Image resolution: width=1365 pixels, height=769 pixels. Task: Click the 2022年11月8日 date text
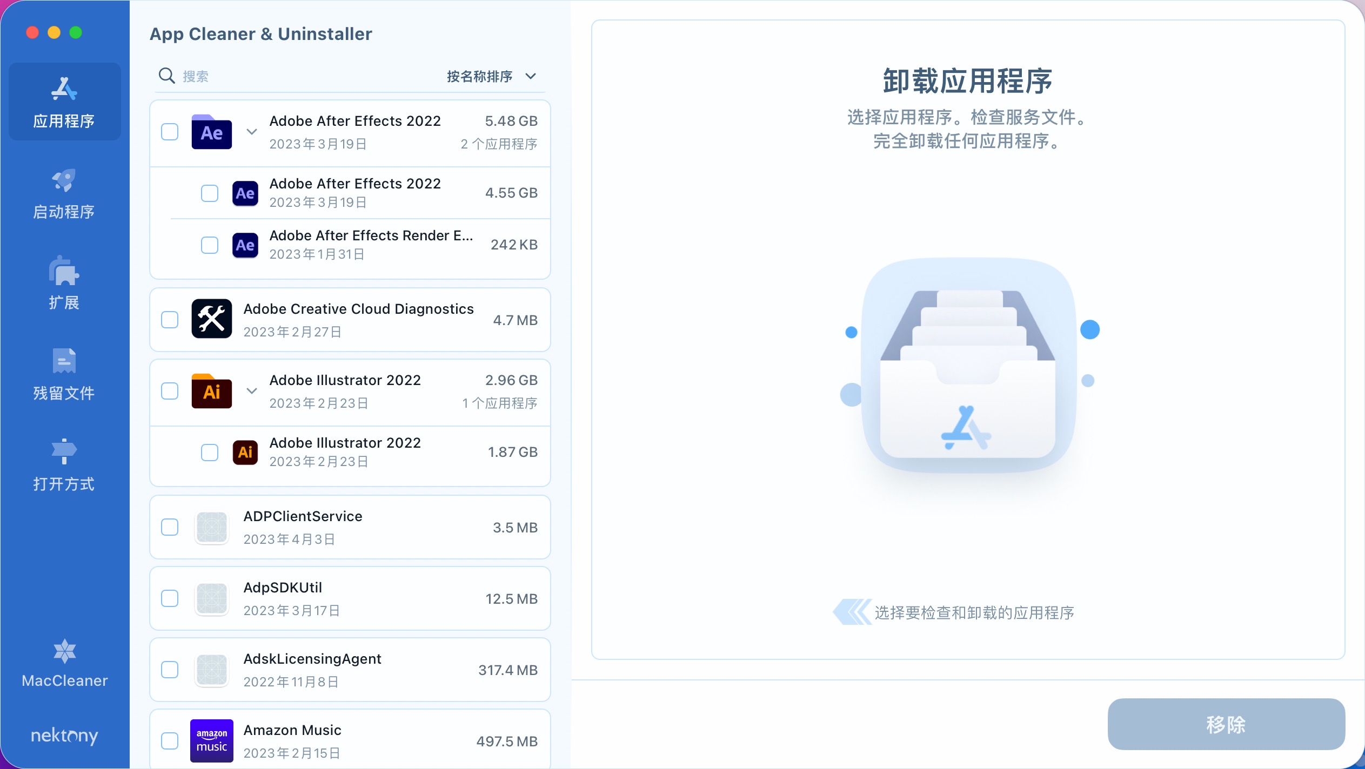pos(291,682)
